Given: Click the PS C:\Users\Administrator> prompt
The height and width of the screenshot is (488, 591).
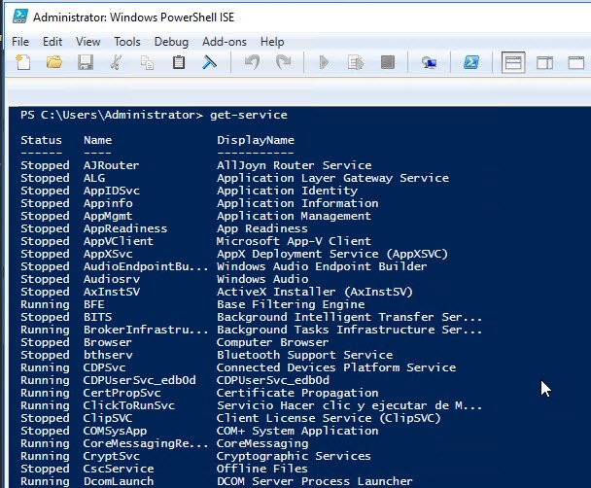Looking at the screenshot, I should click(x=112, y=115).
